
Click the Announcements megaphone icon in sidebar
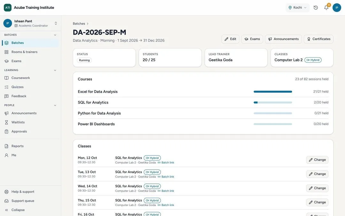[x=6, y=113]
